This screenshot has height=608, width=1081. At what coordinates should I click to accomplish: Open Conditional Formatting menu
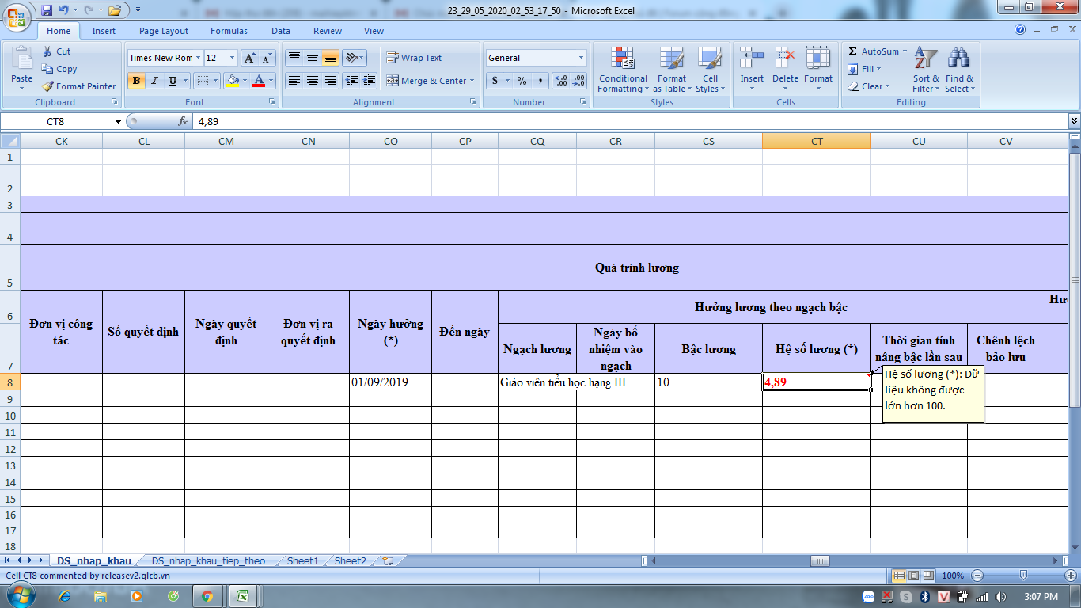(623, 70)
